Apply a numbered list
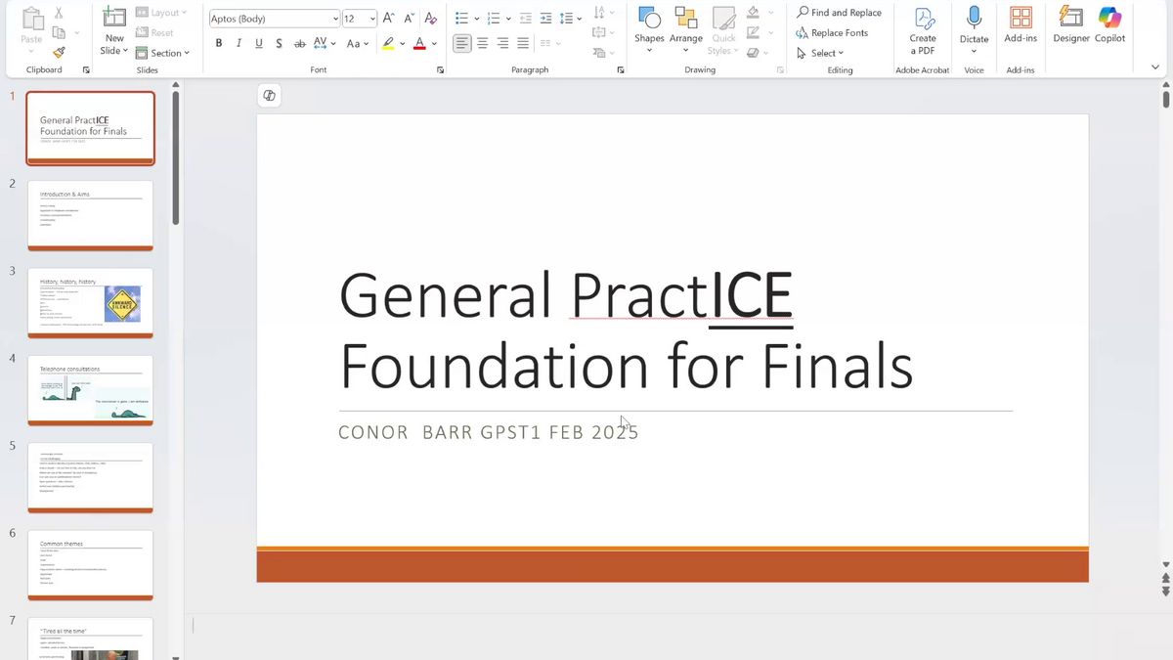The image size is (1173, 660). [x=494, y=19]
